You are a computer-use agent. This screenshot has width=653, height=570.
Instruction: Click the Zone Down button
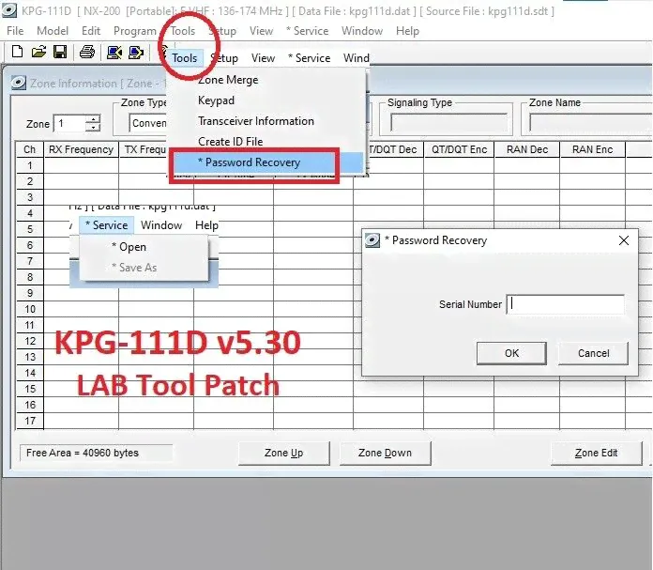point(385,453)
